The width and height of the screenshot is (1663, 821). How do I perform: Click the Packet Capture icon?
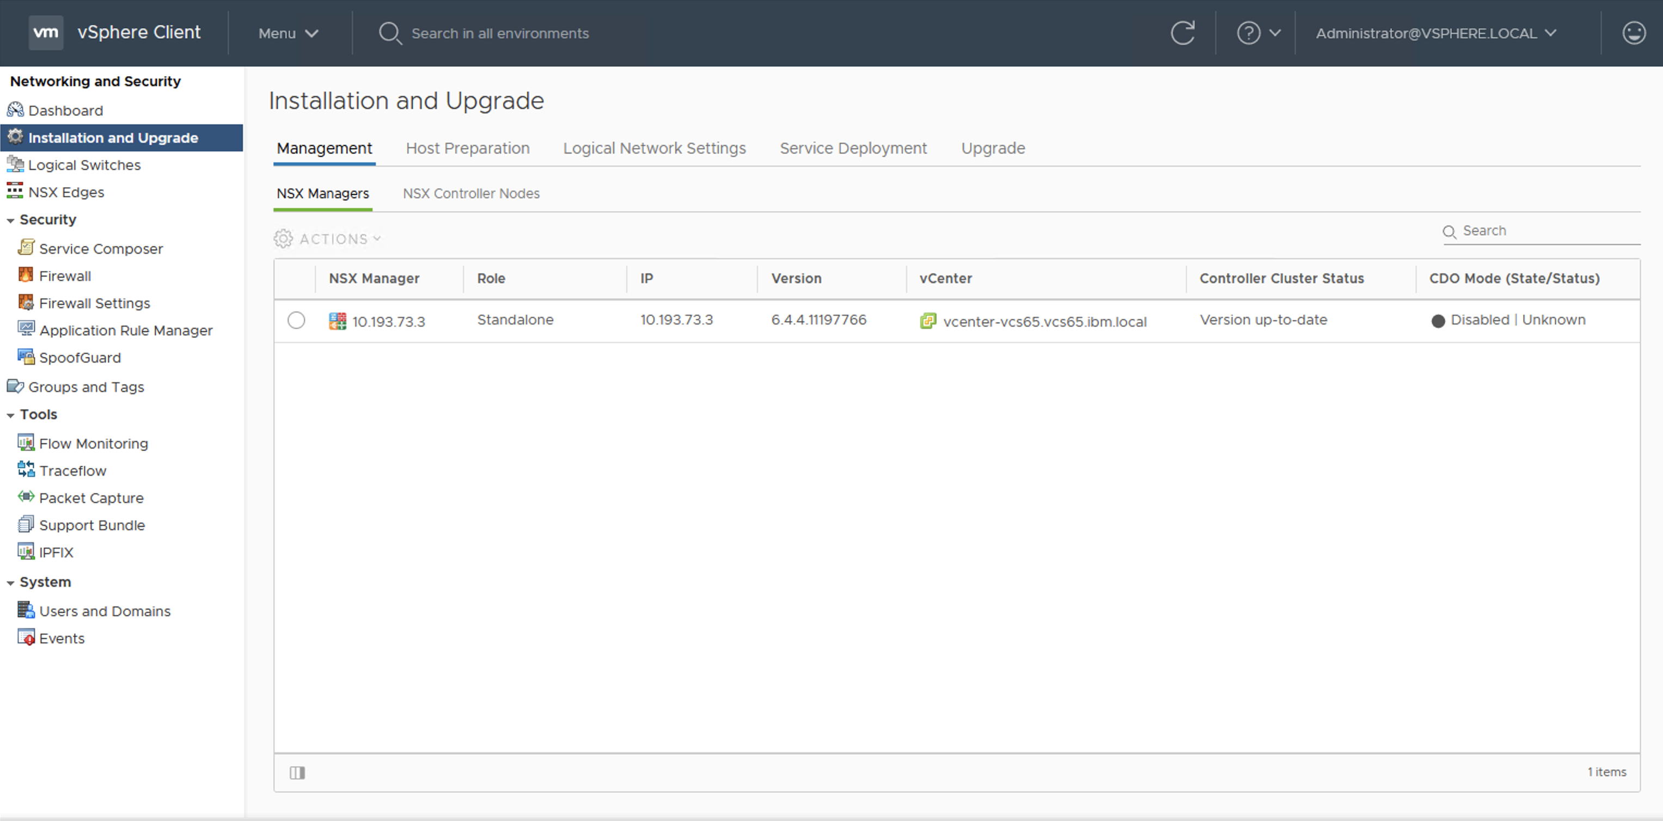[x=26, y=497]
